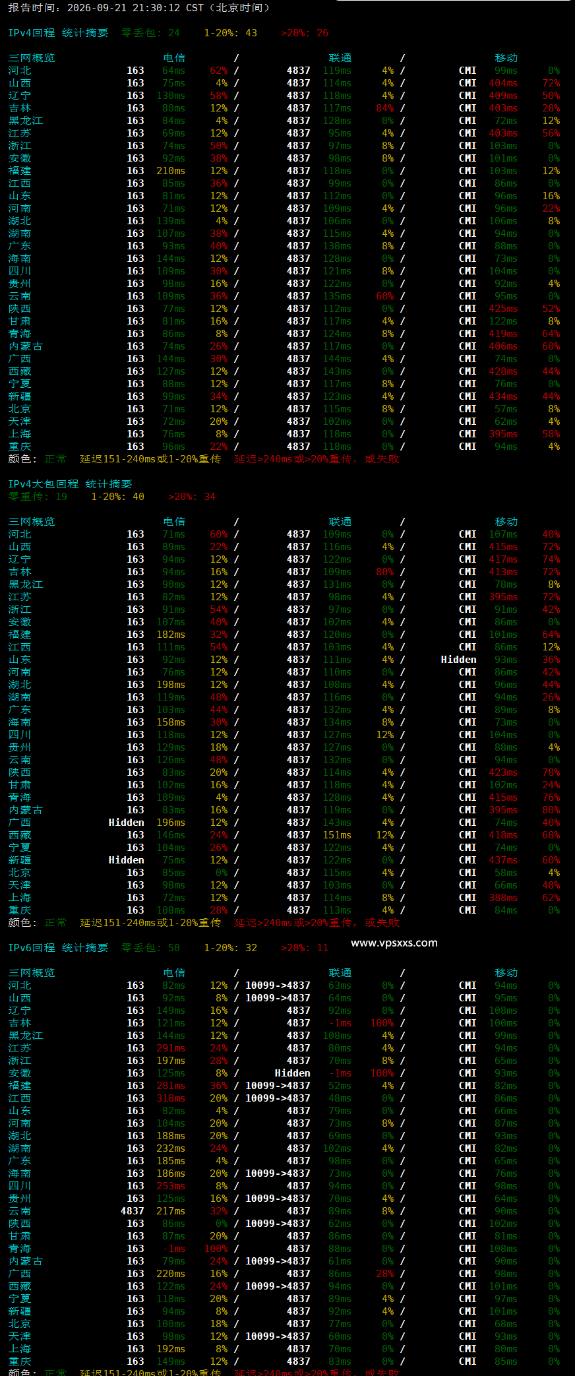The width and height of the screenshot is (575, 1376).
Task: Click 291ms 电信 latency in IPv6回程 江苏 row
Action: coord(171,1048)
